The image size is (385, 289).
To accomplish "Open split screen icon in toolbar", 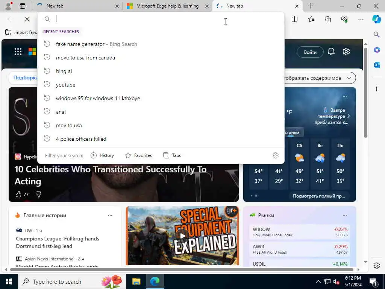I will 294,19.
